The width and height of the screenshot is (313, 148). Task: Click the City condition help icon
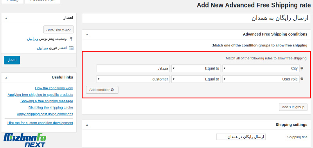point(302,68)
